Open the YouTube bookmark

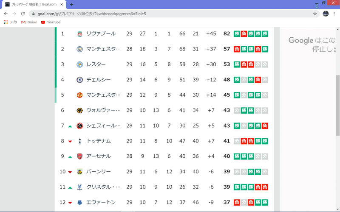51,22
